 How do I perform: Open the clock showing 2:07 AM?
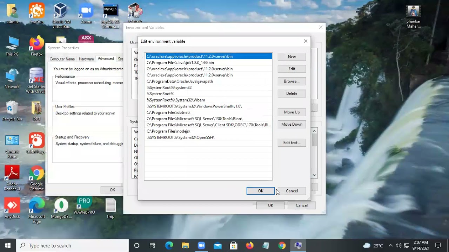pos(420,245)
